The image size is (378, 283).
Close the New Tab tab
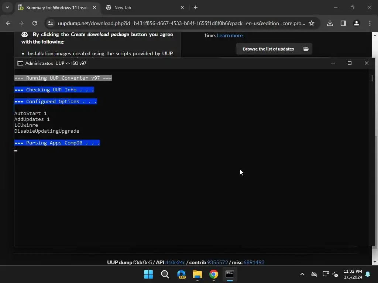(182, 7)
